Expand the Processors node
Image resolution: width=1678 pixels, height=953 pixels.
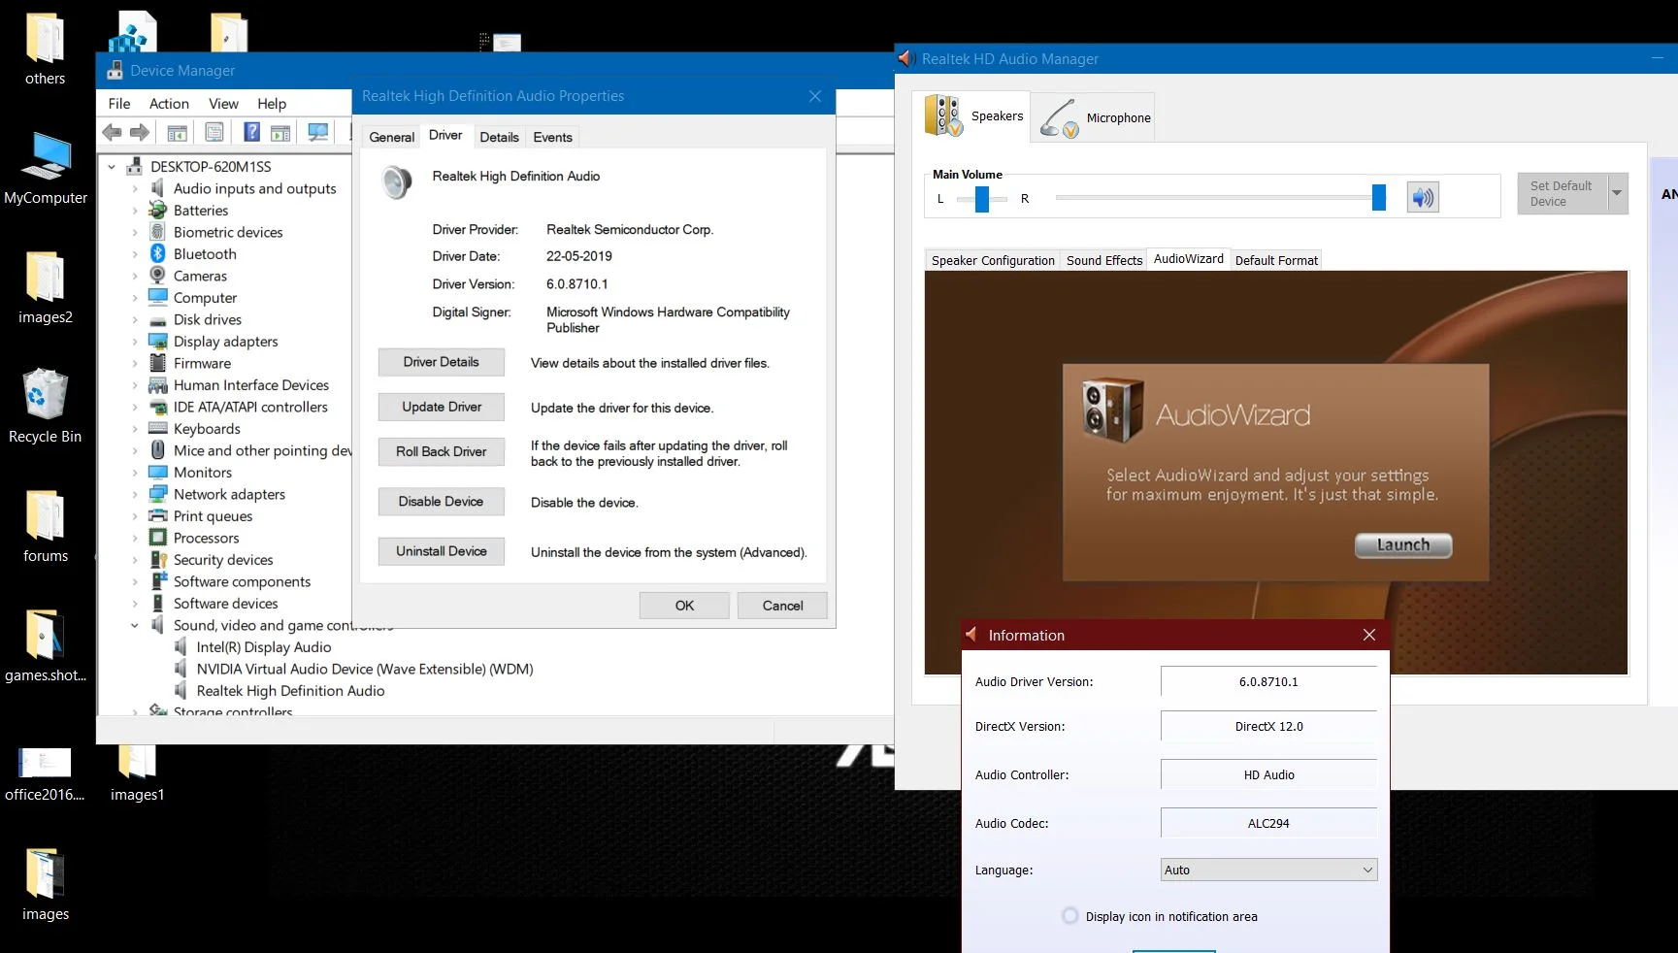tap(135, 539)
